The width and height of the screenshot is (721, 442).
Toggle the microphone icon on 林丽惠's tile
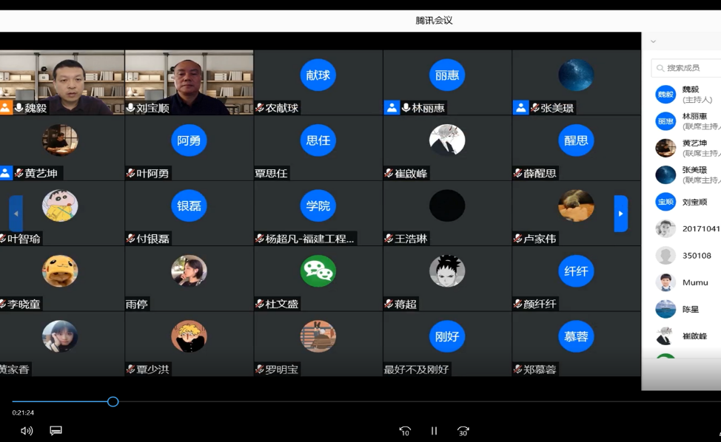point(406,108)
